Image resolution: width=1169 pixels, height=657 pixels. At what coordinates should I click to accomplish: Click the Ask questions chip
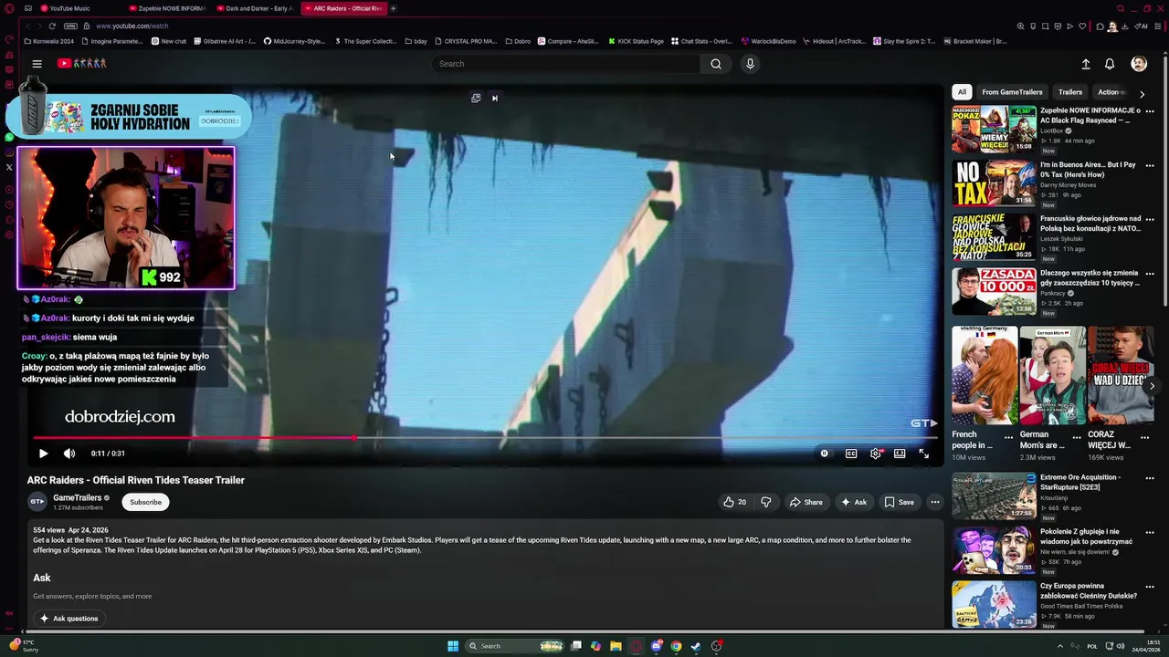(68, 619)
